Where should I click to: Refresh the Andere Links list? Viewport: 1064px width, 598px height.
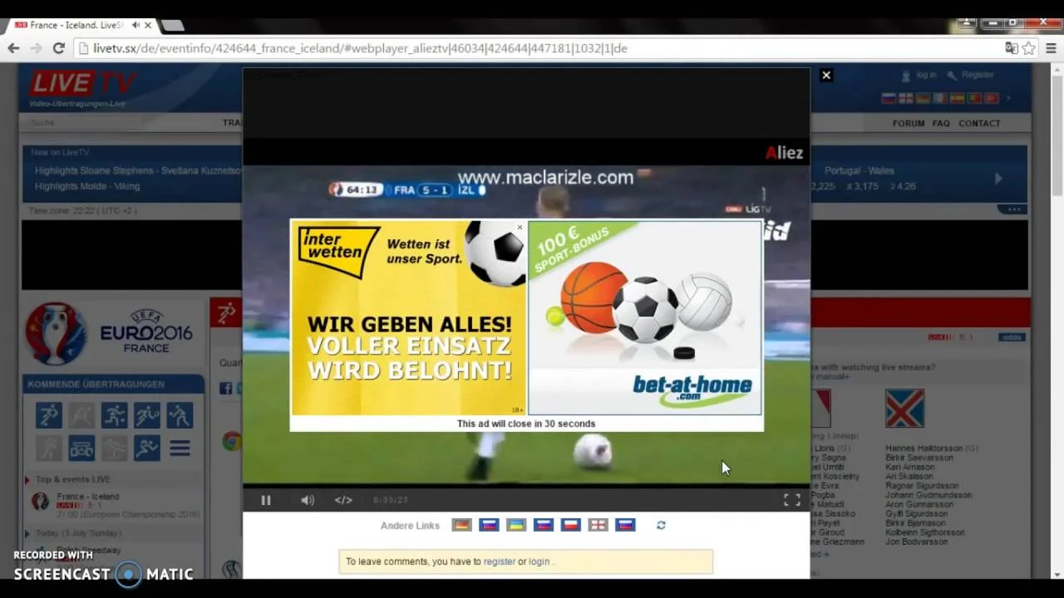[661, 525]
